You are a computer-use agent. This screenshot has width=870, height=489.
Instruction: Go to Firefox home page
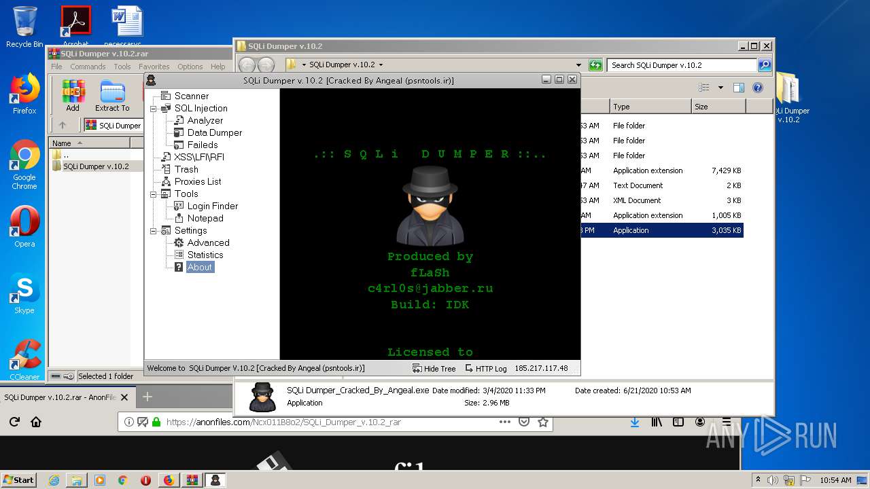coord(36,422)
